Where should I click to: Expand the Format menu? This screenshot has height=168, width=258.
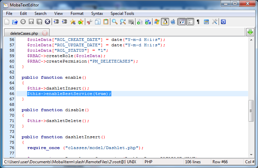(77, 14)
